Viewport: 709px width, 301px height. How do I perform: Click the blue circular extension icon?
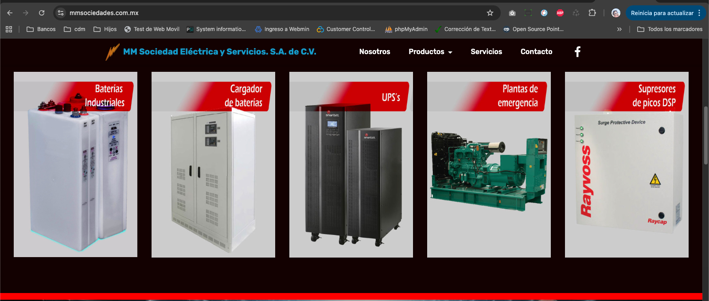(x=544, y=13)
